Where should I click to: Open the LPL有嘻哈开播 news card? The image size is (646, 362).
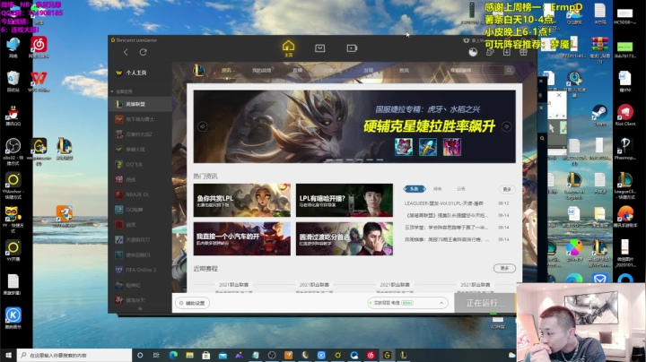(345, 201)
